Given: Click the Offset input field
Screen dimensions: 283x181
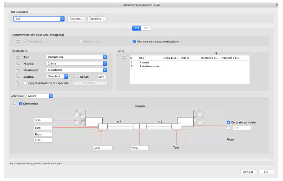Looking at the screenshot, I should 102,77.
